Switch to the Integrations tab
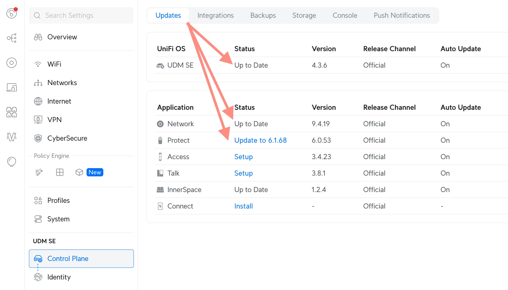 pos(215,15)
